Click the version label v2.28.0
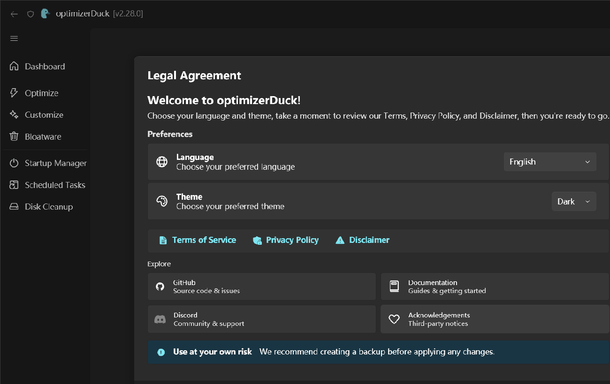The width and height of the screenshot is (610, 384). click(128, 14)
